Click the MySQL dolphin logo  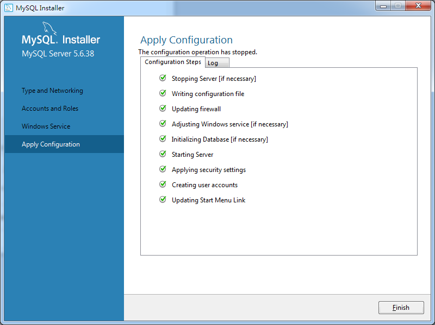click(49, 28)
